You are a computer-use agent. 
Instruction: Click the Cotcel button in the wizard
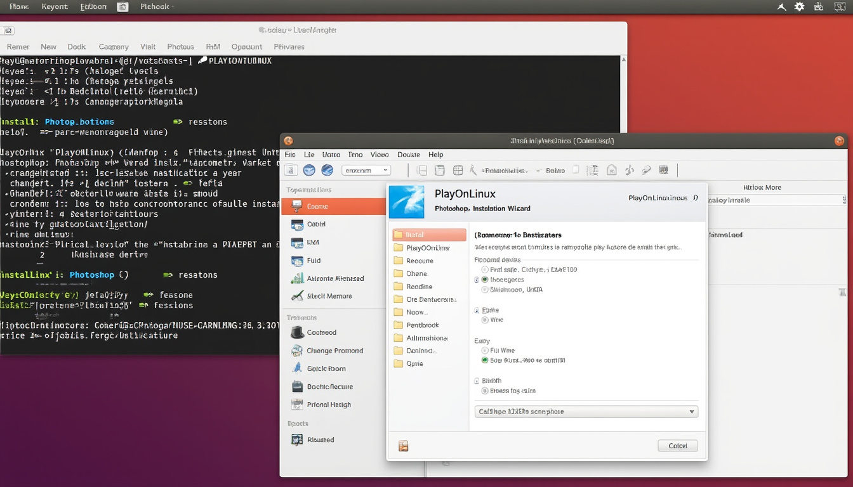[678, 446]
